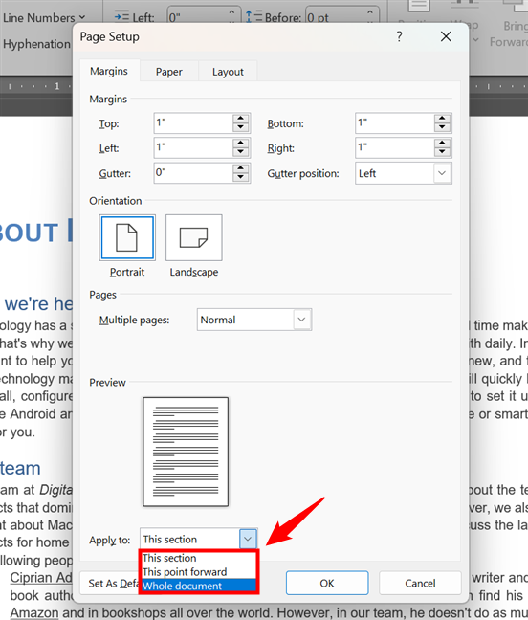Click into the Top margin field
528x620 pixels.
click(193, 123)
